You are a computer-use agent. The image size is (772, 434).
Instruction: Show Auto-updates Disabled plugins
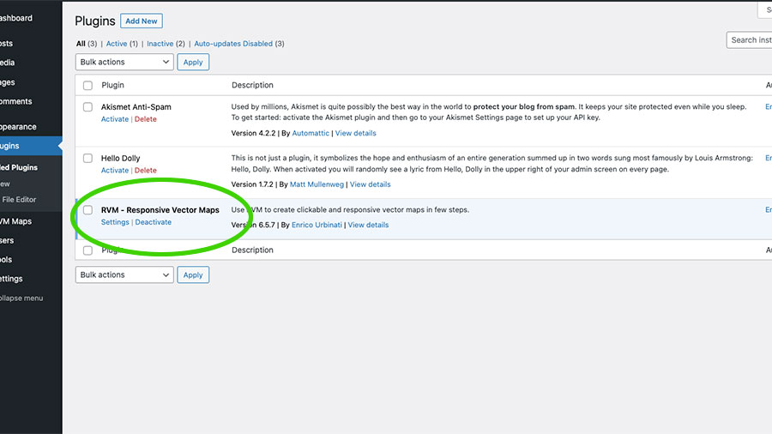233,44
